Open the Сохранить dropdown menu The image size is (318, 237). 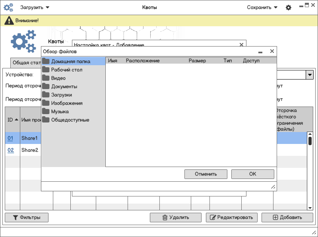(x=262, y=8)
